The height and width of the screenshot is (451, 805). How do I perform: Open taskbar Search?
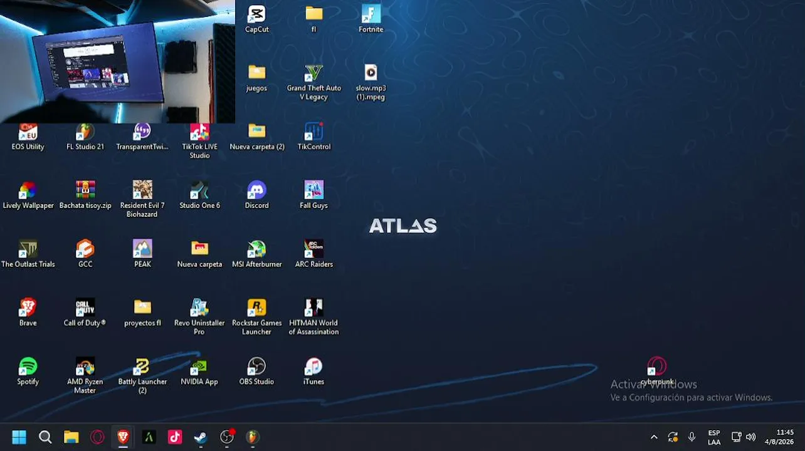45,437
